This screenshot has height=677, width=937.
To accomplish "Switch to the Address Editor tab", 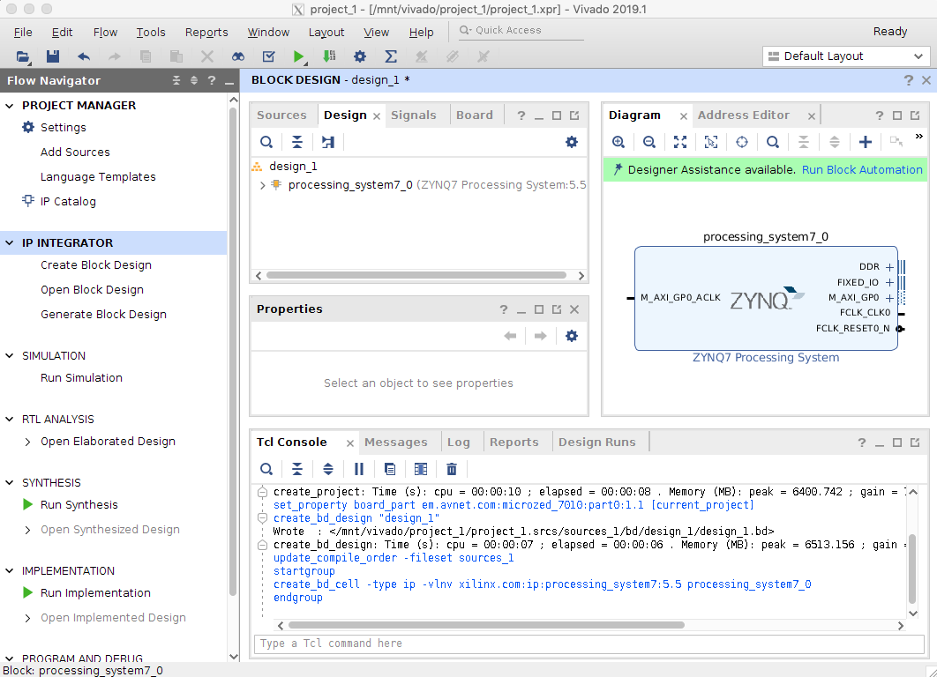I will (744, 115).
